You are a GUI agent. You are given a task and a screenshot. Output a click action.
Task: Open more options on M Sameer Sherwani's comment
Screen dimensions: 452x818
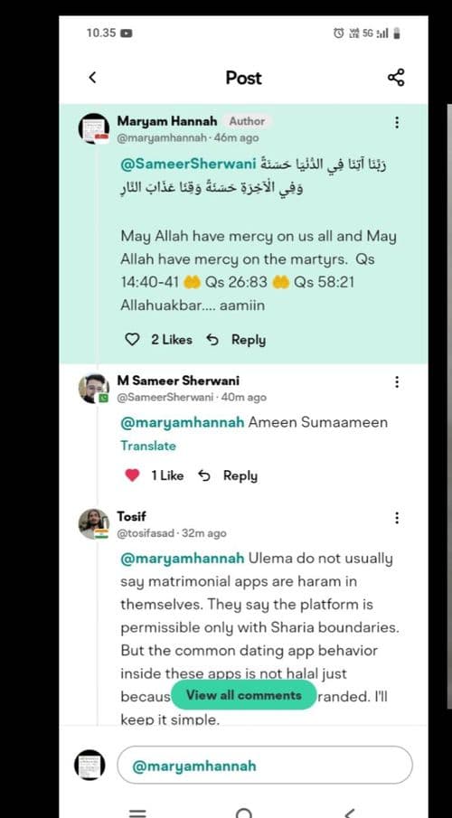pyautogui.click(x=397, y=381)
